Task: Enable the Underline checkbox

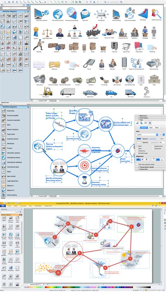Action: (x=137, y=151)
